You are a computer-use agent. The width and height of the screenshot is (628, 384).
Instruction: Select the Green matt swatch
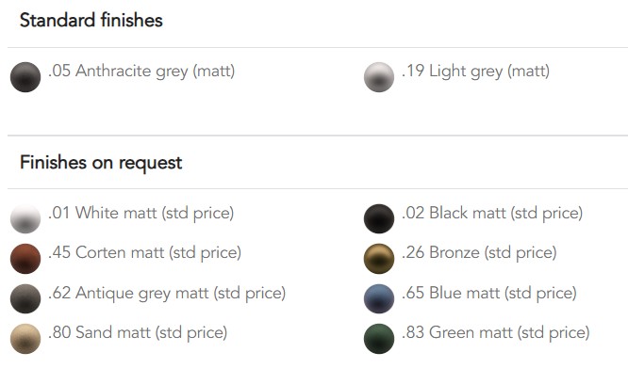click(x=379, y=339)
